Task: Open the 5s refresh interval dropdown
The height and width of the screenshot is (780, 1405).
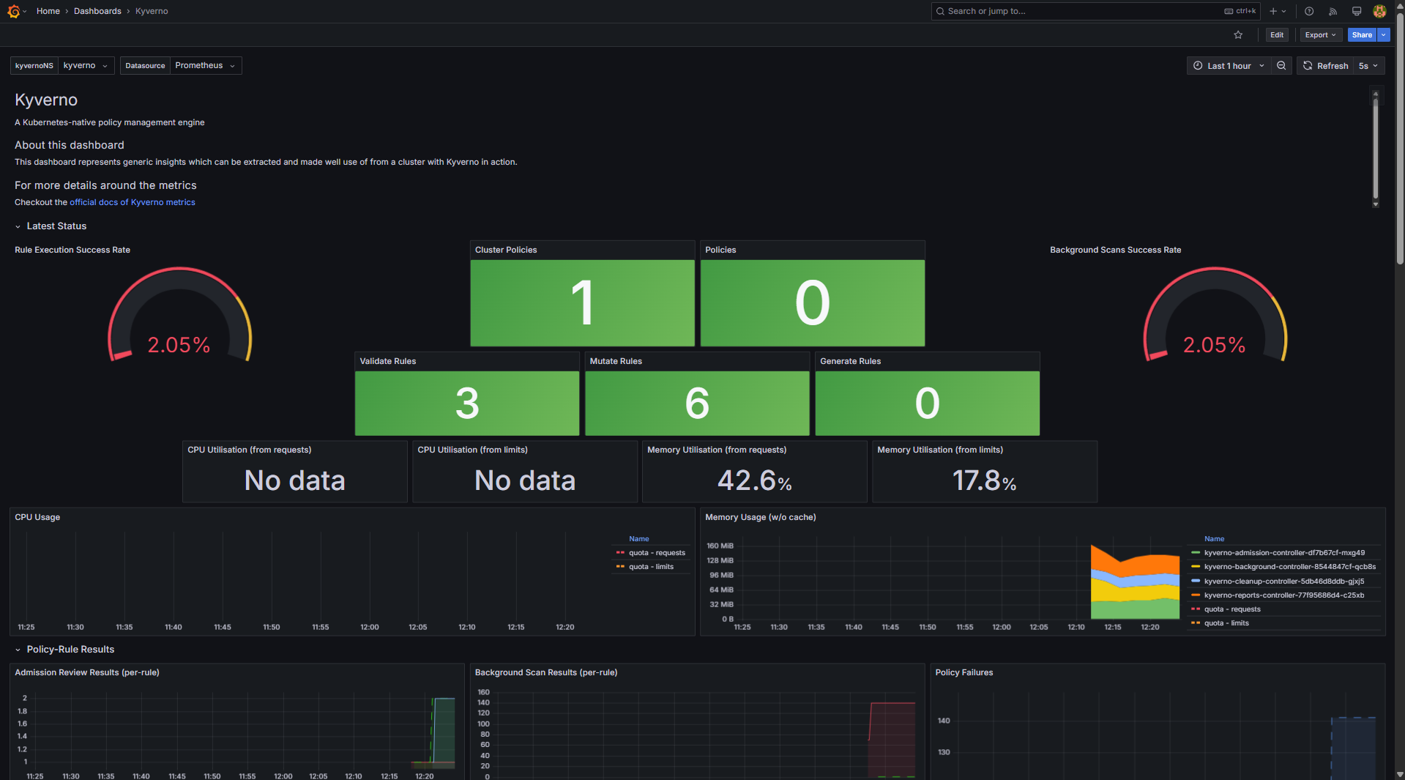Action: [1368, 66]
